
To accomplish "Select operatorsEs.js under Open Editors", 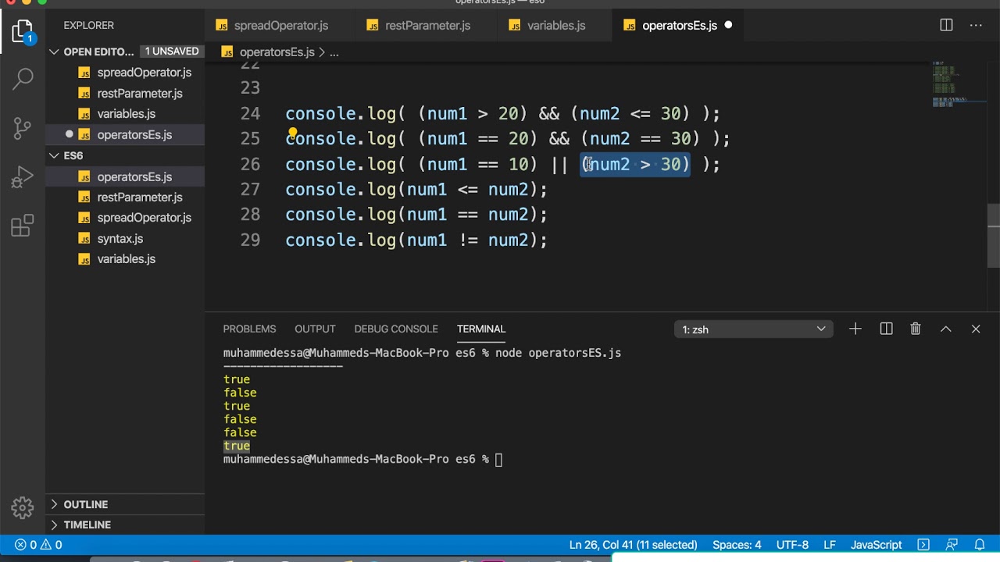I will (125, 135).
